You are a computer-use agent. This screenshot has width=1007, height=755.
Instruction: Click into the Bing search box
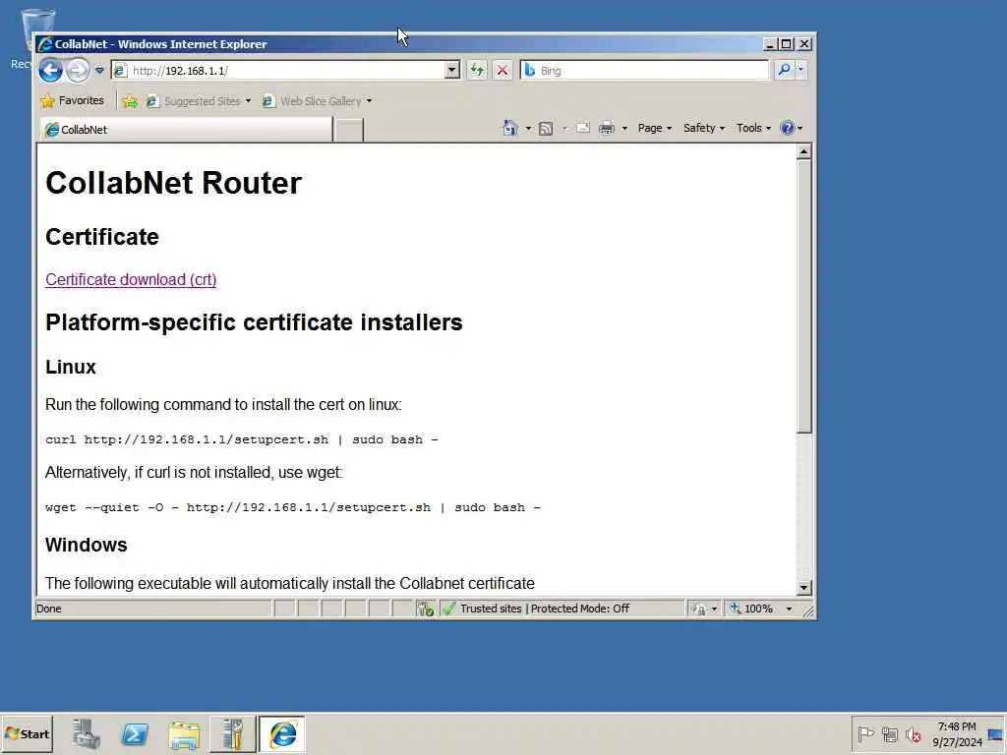click(644, 70)
